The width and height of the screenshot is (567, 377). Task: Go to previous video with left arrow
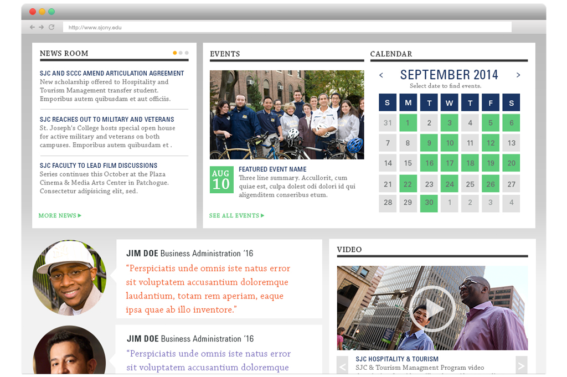343,366
